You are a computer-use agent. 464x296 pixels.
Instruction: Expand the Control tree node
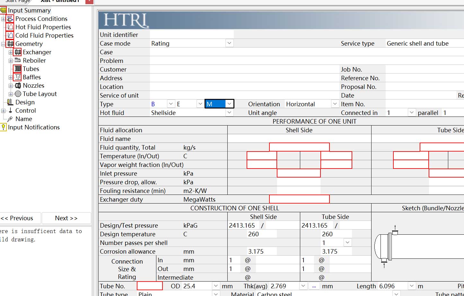pos(3,111)
